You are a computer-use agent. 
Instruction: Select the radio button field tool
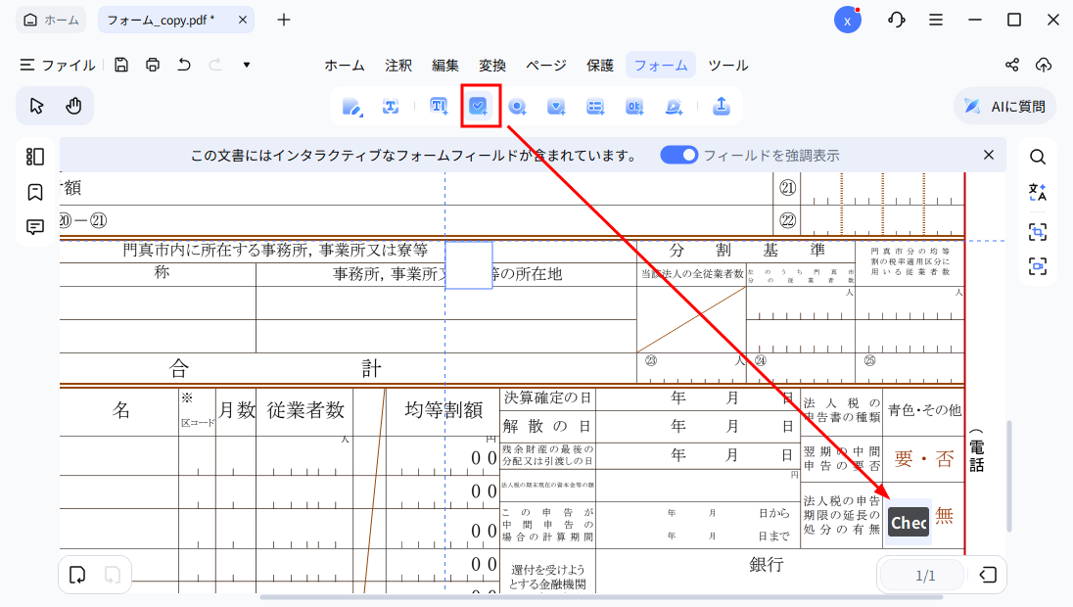[518, 107]
